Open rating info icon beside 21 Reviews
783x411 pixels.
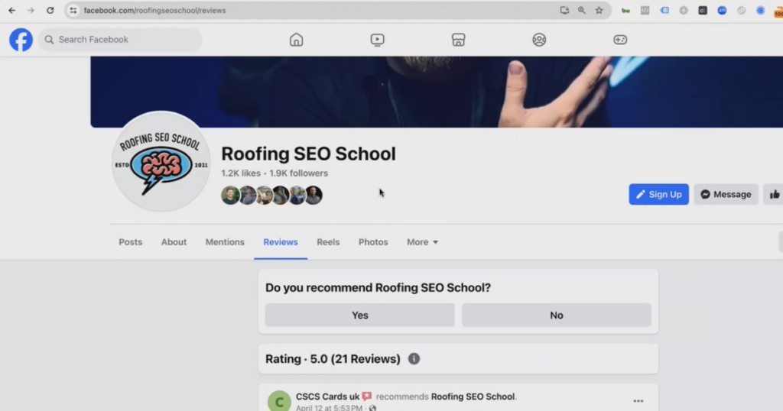click(x=414, y=358)
